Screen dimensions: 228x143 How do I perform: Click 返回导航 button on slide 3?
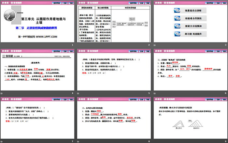(x=210, y=3)
